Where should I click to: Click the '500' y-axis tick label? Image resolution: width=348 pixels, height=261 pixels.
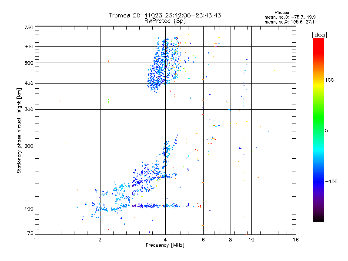point(29,63)
